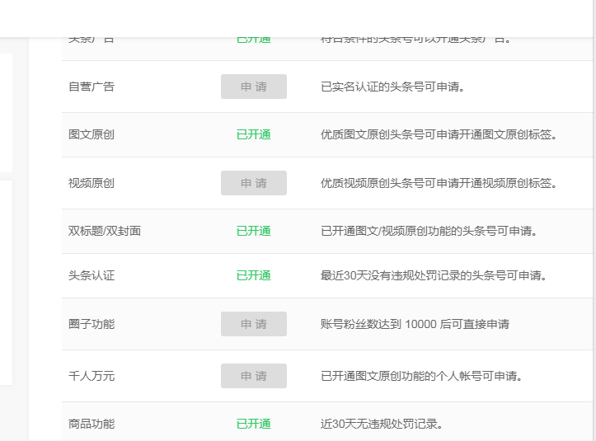Screen dimensions: 596x441
Task: Select the 头条认证 label
Action: [x=92, y=275]
